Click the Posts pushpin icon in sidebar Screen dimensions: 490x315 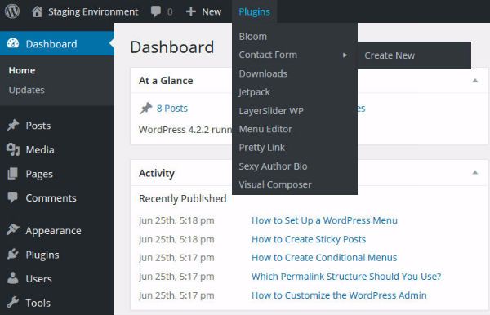[13, 126]
